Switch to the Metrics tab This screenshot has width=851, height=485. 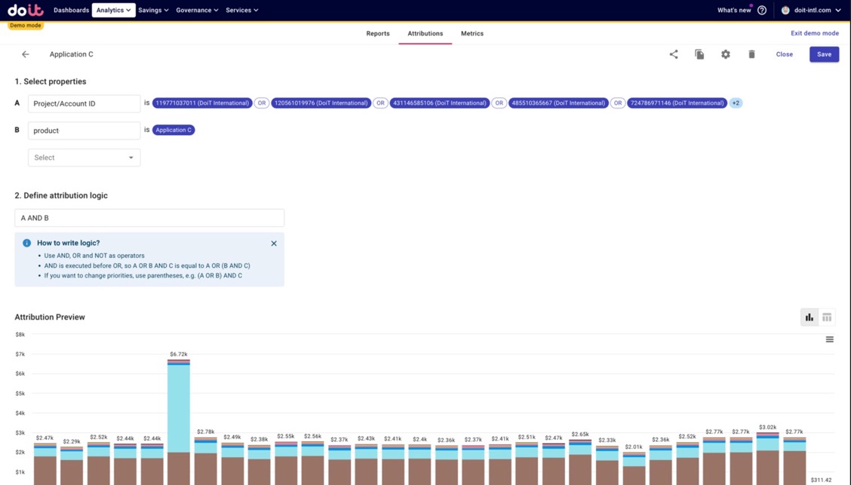[472, 34]
